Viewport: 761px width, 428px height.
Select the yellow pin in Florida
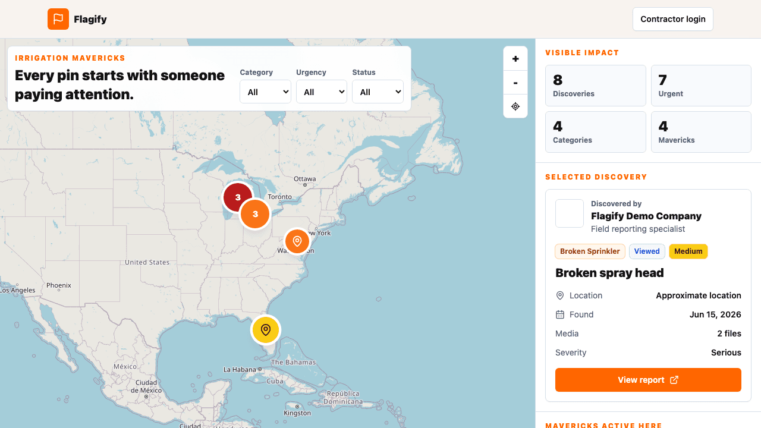pyautogui.click(x=266, y=330)
